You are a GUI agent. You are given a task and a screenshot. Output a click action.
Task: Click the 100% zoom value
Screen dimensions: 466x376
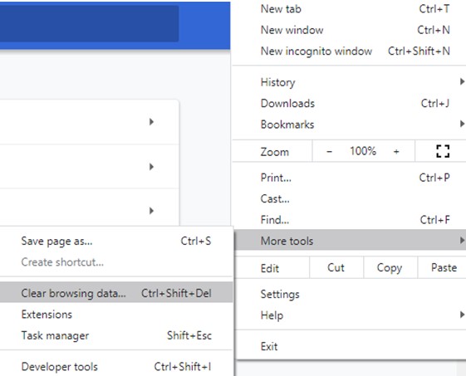tap(363, 151)
